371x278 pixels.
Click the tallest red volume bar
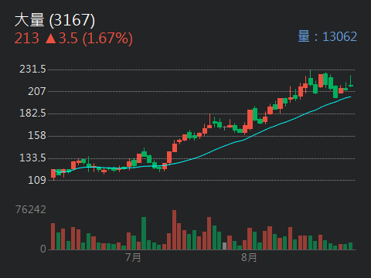(x=175, y=229)
